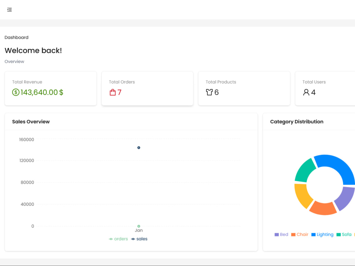Toggle the sales series in chart legend
355x266 pixels.
[x=139, y=239]
